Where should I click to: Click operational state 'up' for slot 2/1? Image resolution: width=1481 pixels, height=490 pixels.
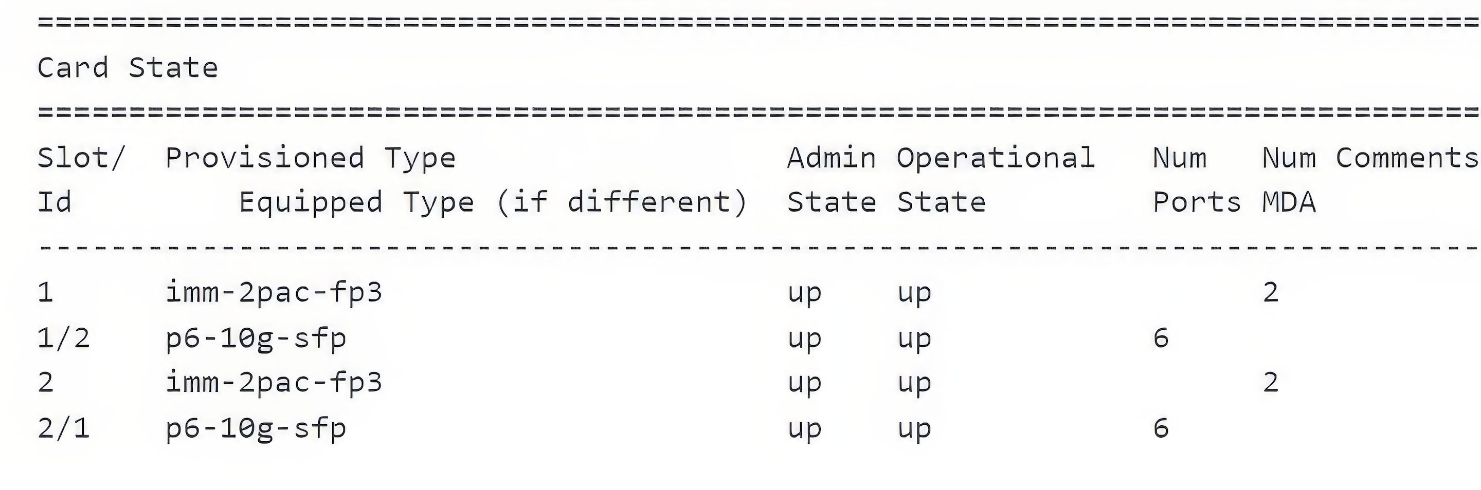coord(914,430)
